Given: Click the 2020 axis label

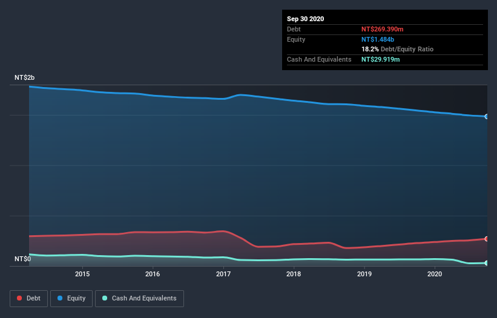Looking at the screenshot, I should (435, 274).
